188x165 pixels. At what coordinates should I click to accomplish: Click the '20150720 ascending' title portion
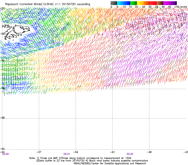click(76, 4)
